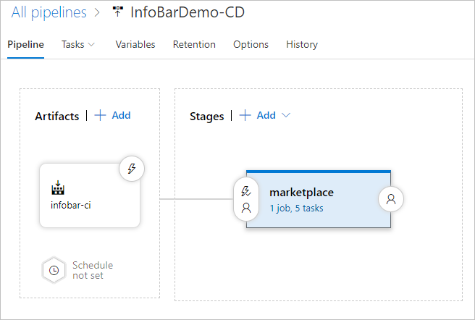Expand the Tasks tab dropdown chevron
This screenshot has height=320, width=475.
click(91, 45)
